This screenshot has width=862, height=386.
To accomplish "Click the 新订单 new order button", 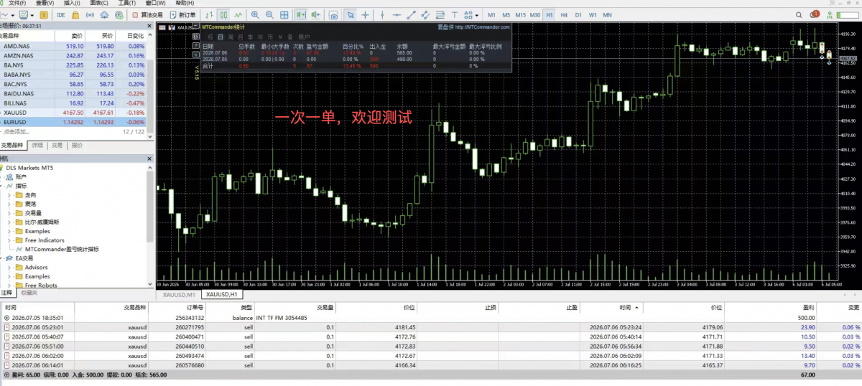I will tap(182, 14).
